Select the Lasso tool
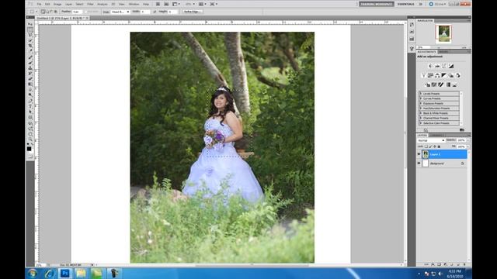Screen dimensions: 497x279 30,35
